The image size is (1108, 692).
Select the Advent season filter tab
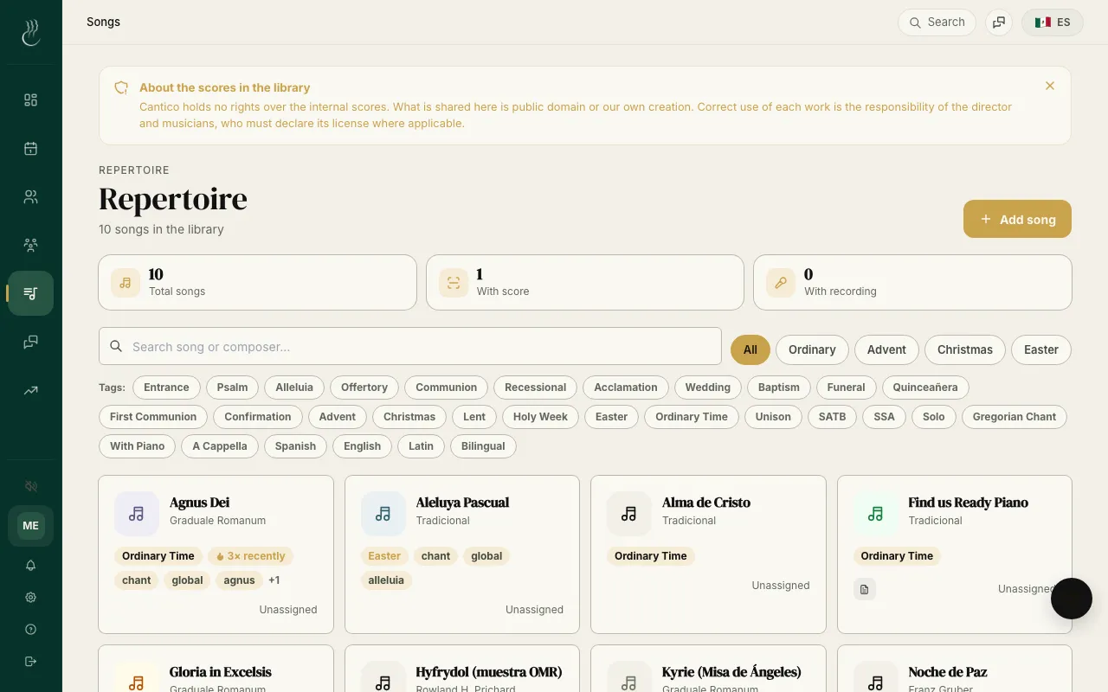[886, 349]
